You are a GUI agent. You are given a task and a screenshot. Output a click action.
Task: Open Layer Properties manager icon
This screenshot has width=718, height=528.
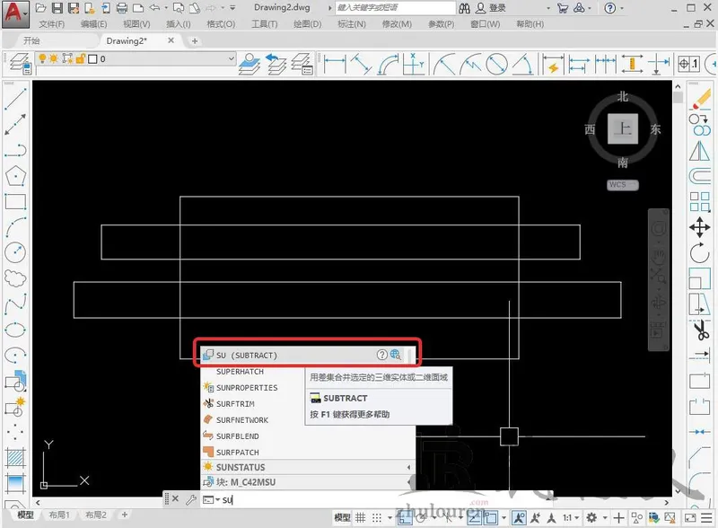tap(20, 63)
